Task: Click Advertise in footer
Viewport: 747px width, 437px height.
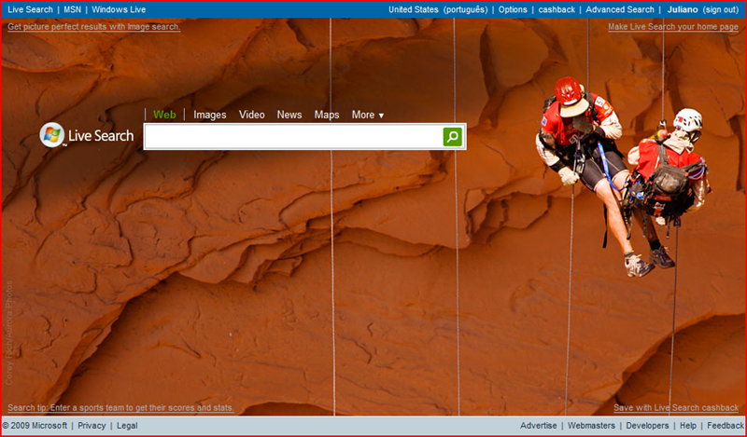Action: point(539,426)
